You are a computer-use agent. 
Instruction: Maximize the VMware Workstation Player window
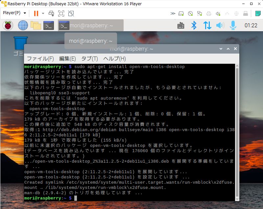click(251, 4)
